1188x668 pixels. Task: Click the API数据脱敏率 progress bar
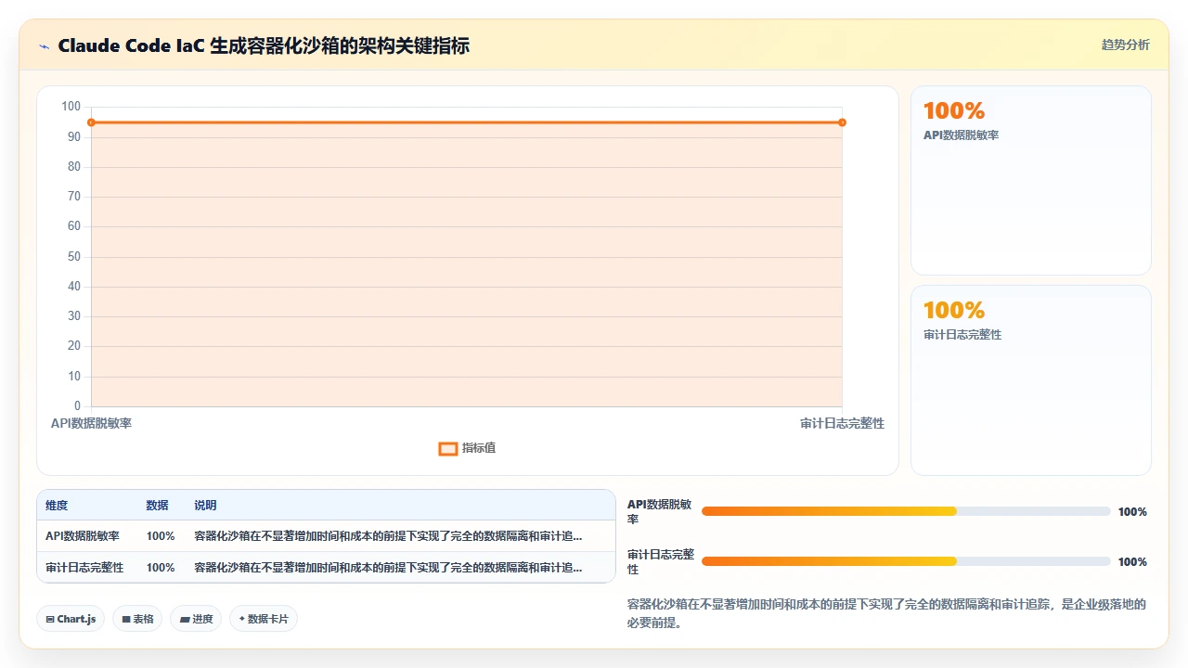tap(906, 511)
